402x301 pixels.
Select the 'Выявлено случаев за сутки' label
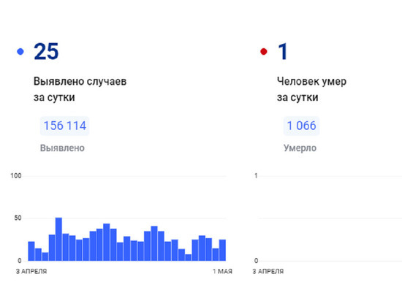[80, 89]
